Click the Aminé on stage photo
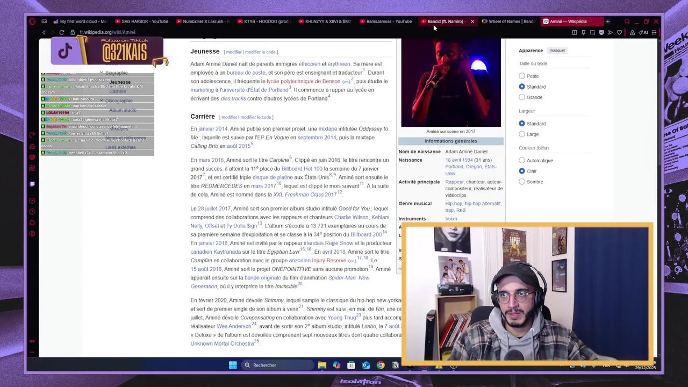Viewport: 688px width, 387px height. click(451, 82)
